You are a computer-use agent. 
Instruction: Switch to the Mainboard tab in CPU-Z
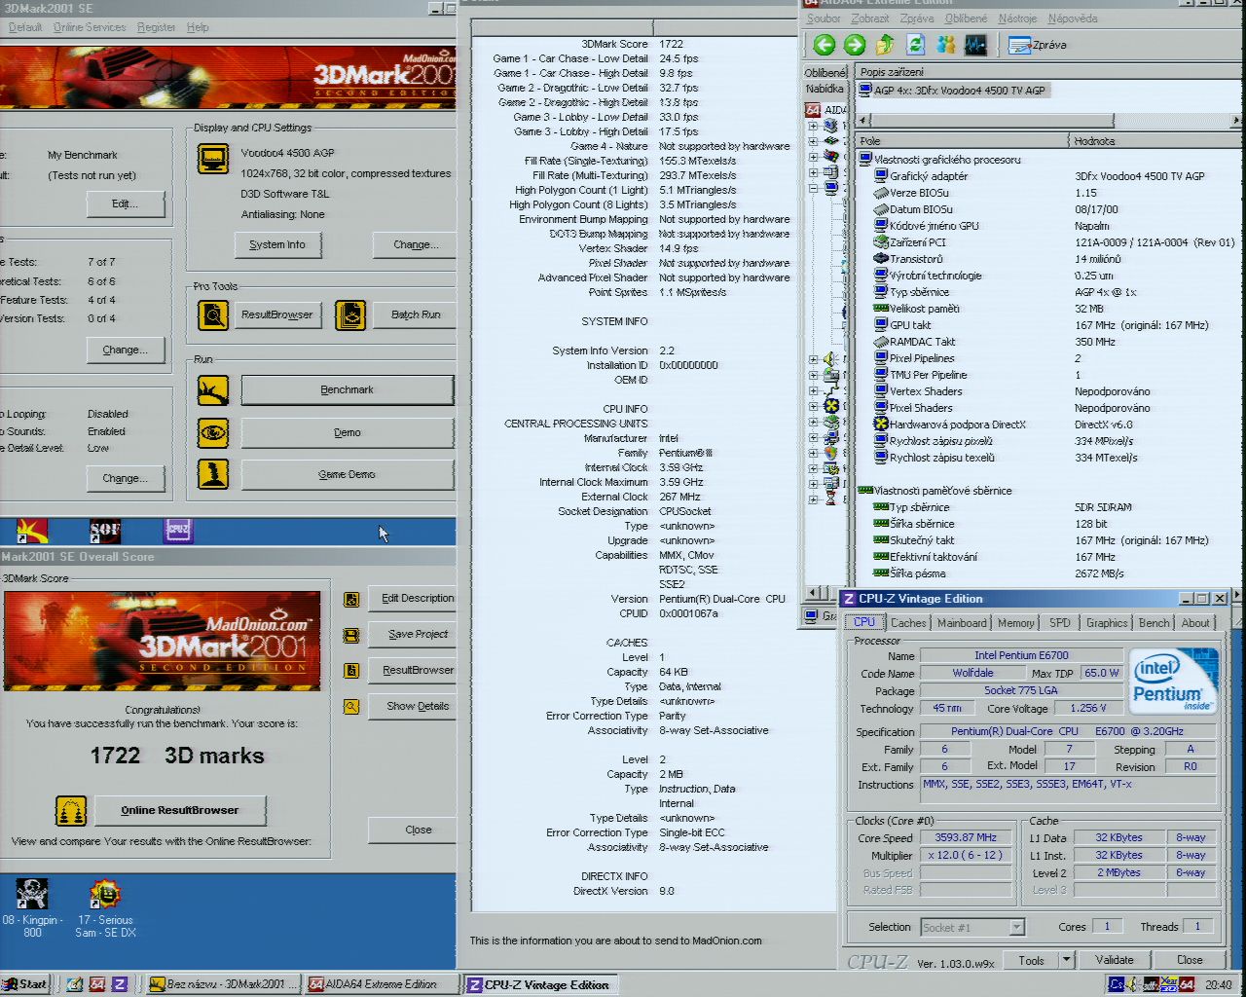pos(962,623)
